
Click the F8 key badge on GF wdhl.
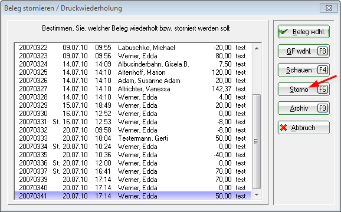(323, 51)
